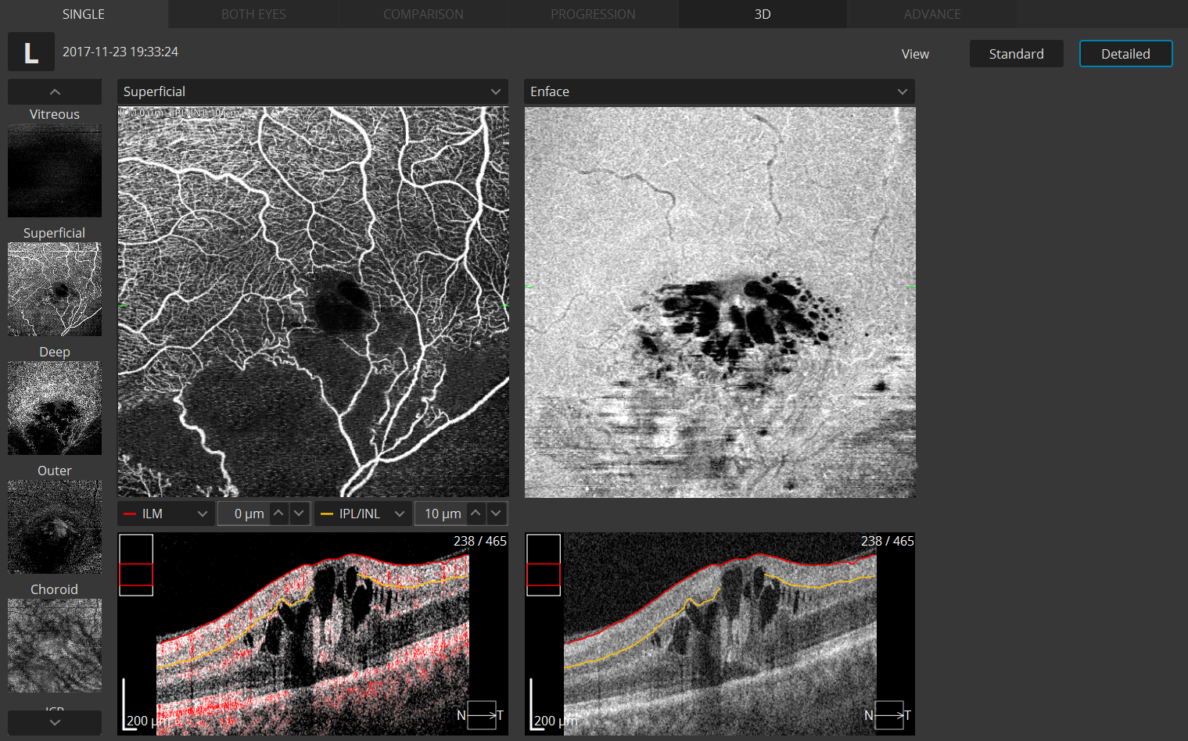
Task: Switch to the 3D tab
Action: 762,14
